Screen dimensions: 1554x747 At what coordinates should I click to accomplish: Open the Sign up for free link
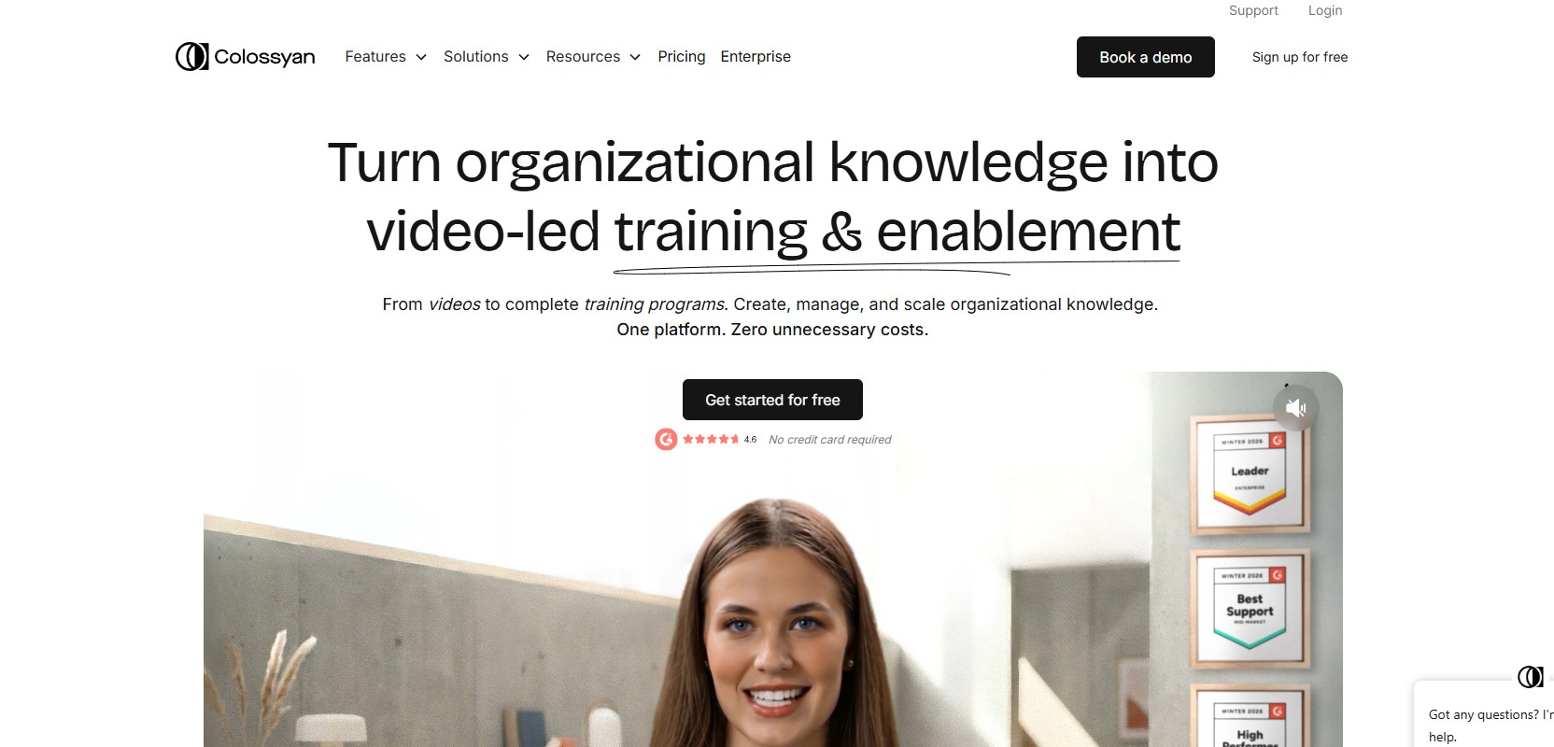(x=1300, y=57)
